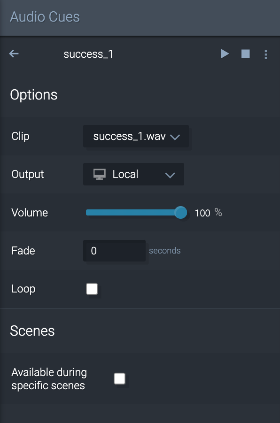280x423 pixels.
Task: Click the success_1 cue name title
Action: pyautogui.click(x=88, y=54)
